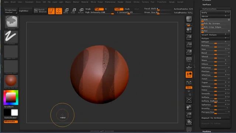Open the Alpha menu
The height and width of the screenshot is (133, 236).
point(6,2)
